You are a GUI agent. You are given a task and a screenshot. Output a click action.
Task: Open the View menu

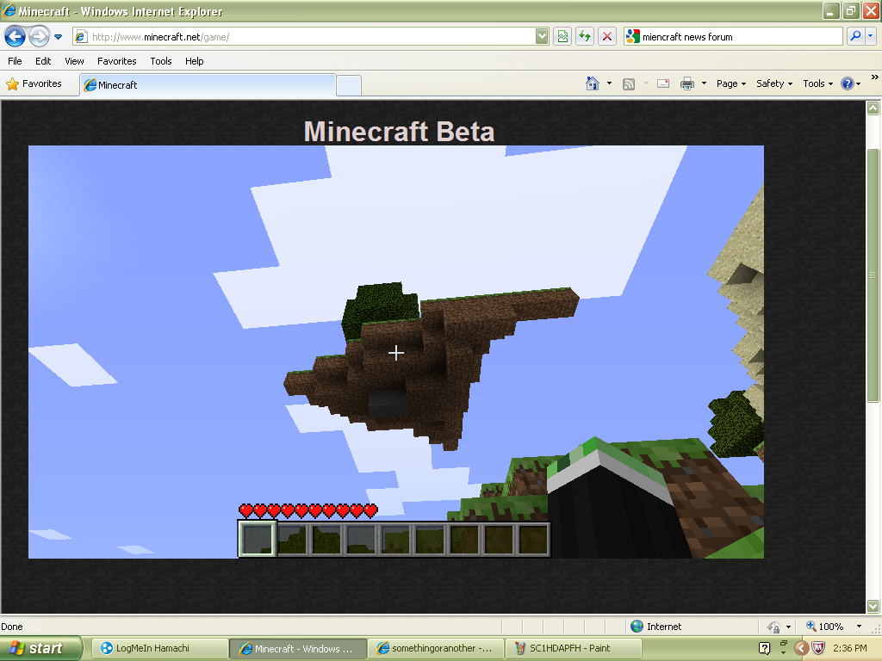[74, 61]
